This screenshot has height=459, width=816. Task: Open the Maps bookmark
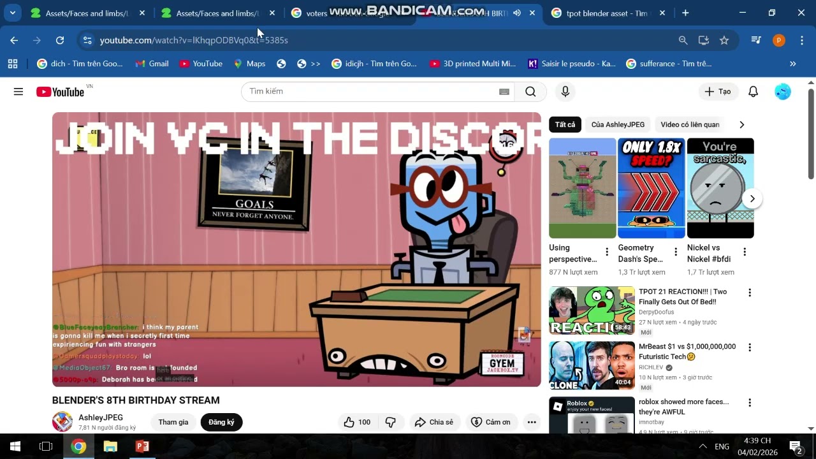249,64
